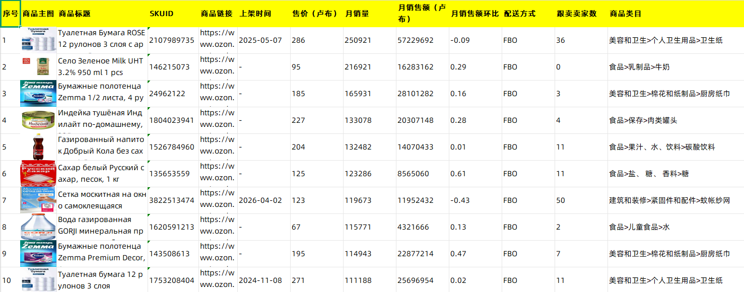
Task: Select the 配送方式 column header
Action: click(x=528, y=14)
